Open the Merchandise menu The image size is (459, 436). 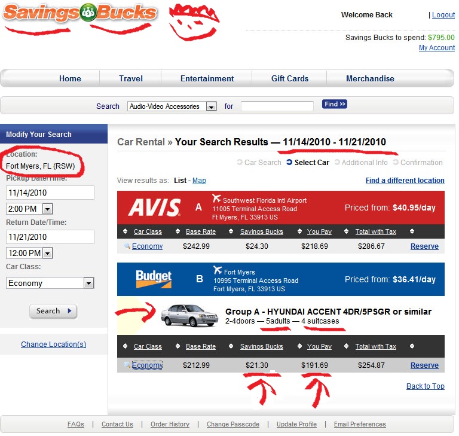[370, 78]
